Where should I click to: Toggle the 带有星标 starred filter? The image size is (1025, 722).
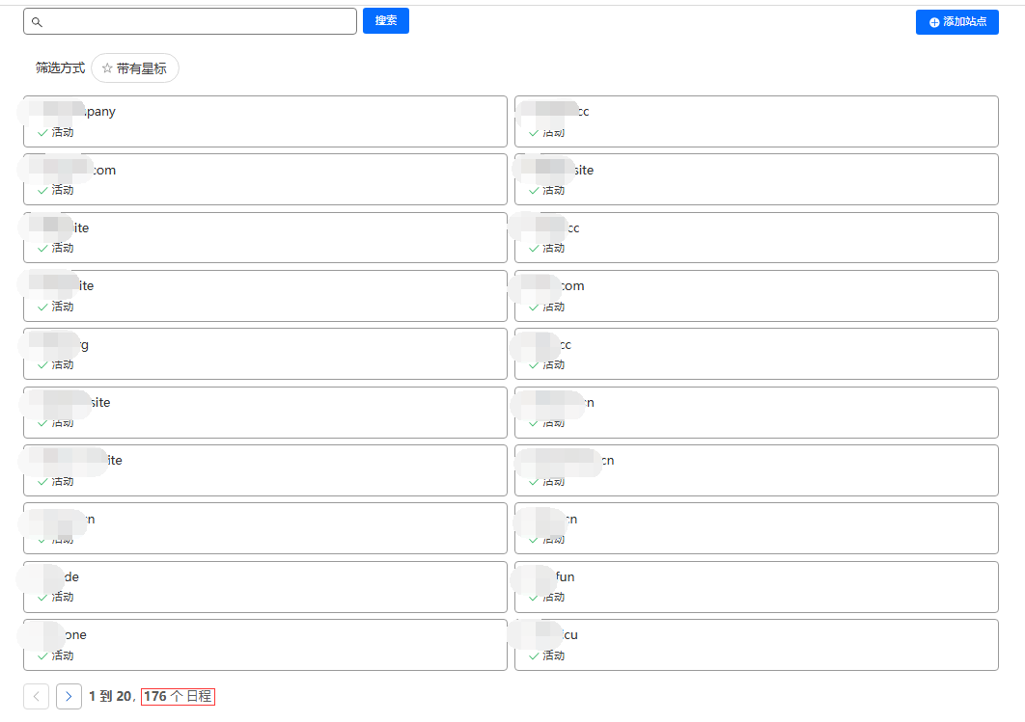(x=135, y=68)
